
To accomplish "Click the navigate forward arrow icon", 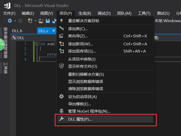I will click(20, 21).
